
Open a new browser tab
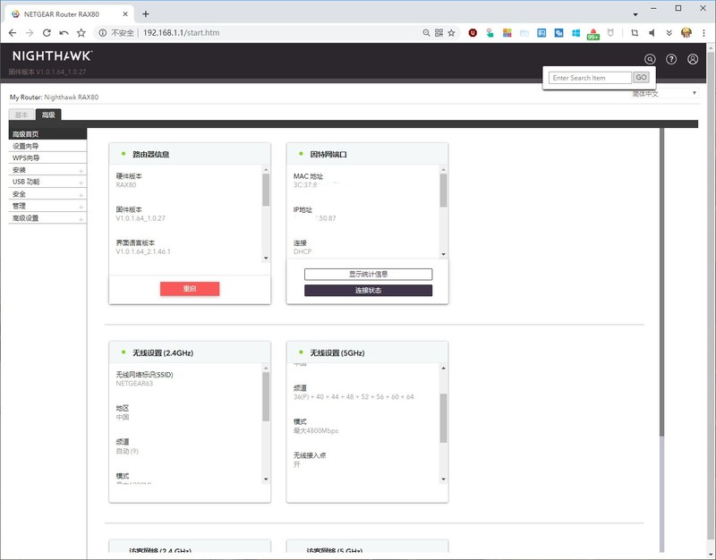[146, 14]
